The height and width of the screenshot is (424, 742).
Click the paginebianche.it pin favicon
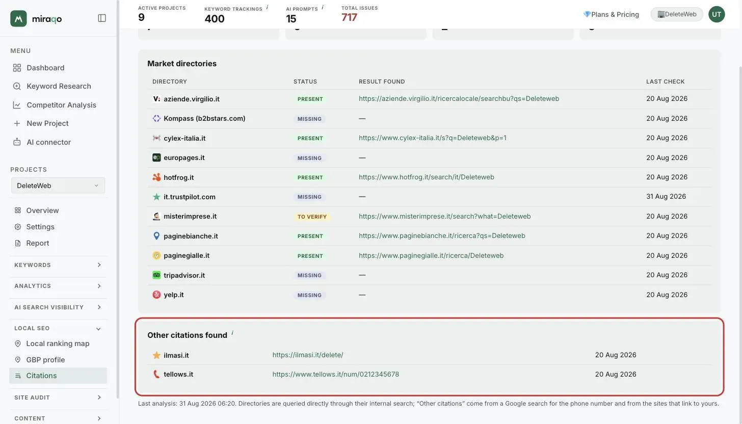pyautogui.click(x=156, y=236)
